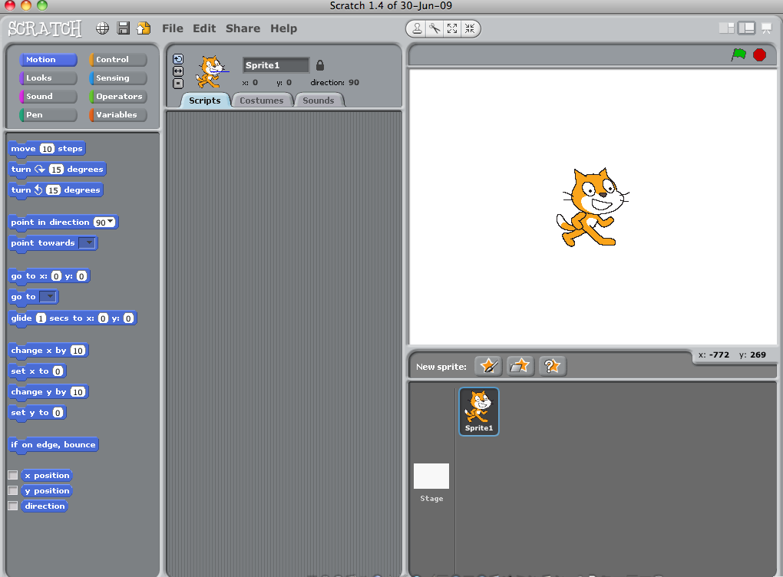The width and height of the screenshot is (783, 577).
Task: Set rotation style to only face left-right
Action: coord(178,71)
